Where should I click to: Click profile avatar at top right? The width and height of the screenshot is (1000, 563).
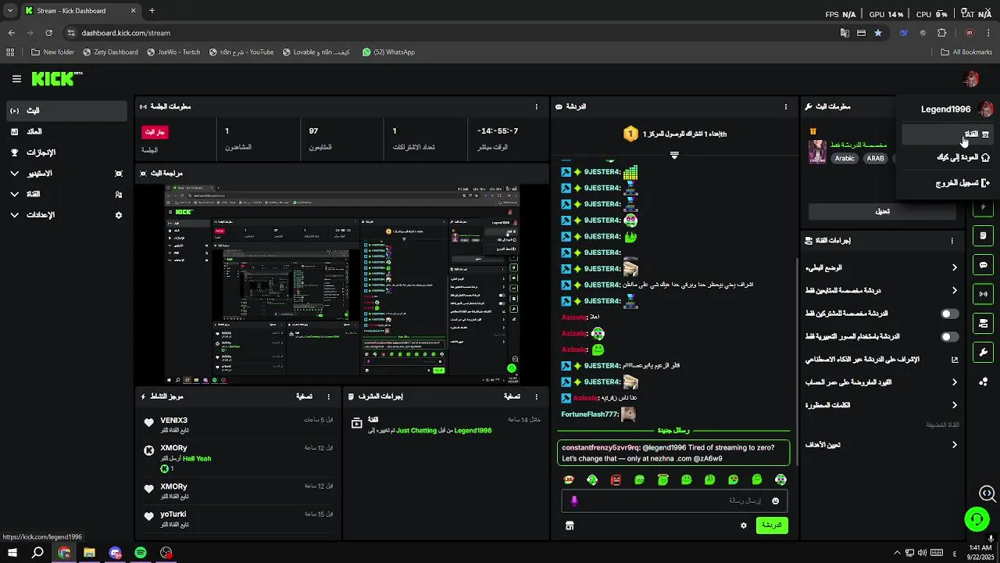tap(971, 79)
